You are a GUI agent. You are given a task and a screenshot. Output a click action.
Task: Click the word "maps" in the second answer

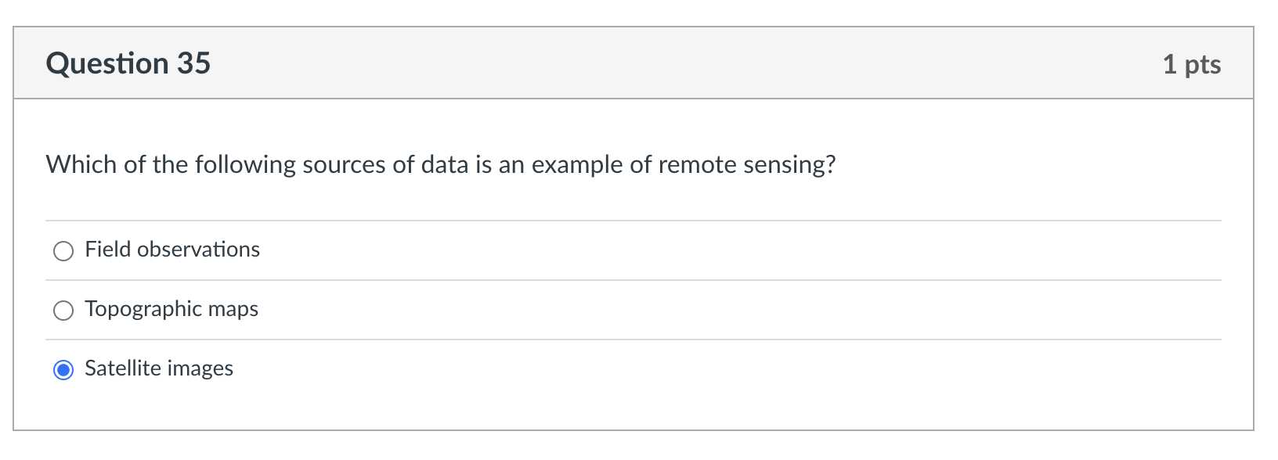(x=233, y=309)
